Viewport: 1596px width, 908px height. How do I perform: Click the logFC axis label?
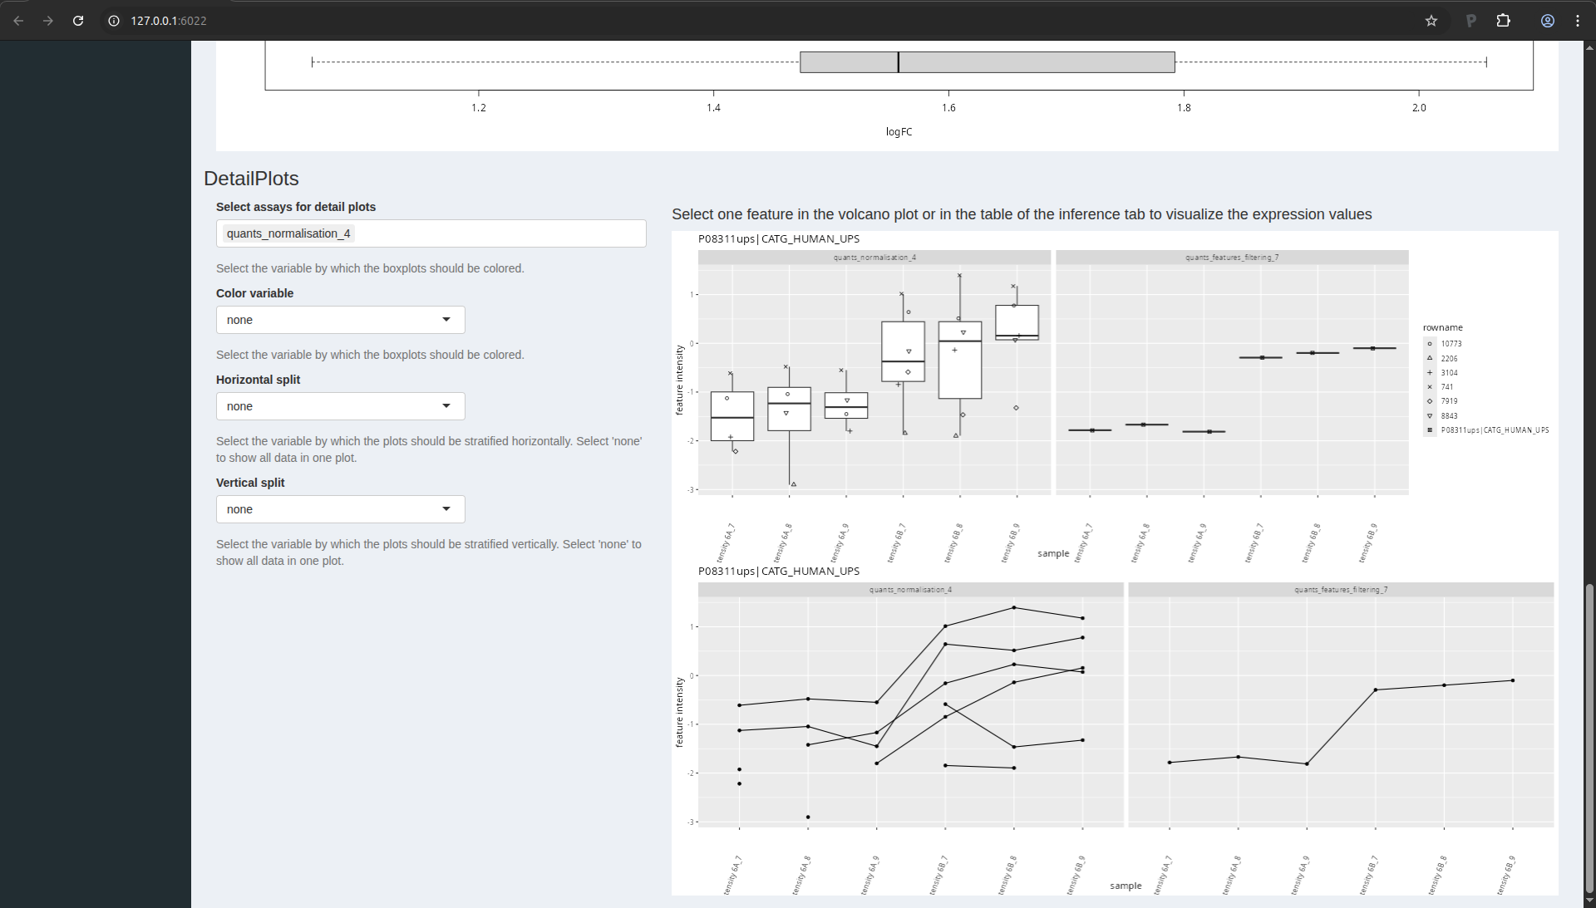pyautogui.click(x=899, y=132)
